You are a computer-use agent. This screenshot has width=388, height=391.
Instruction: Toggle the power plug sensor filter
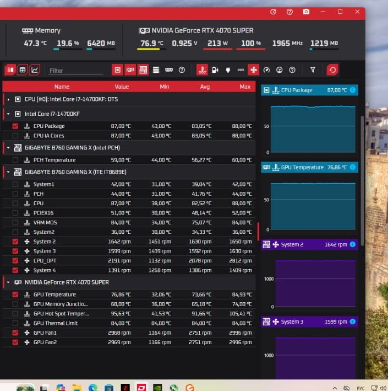[228, 70]
